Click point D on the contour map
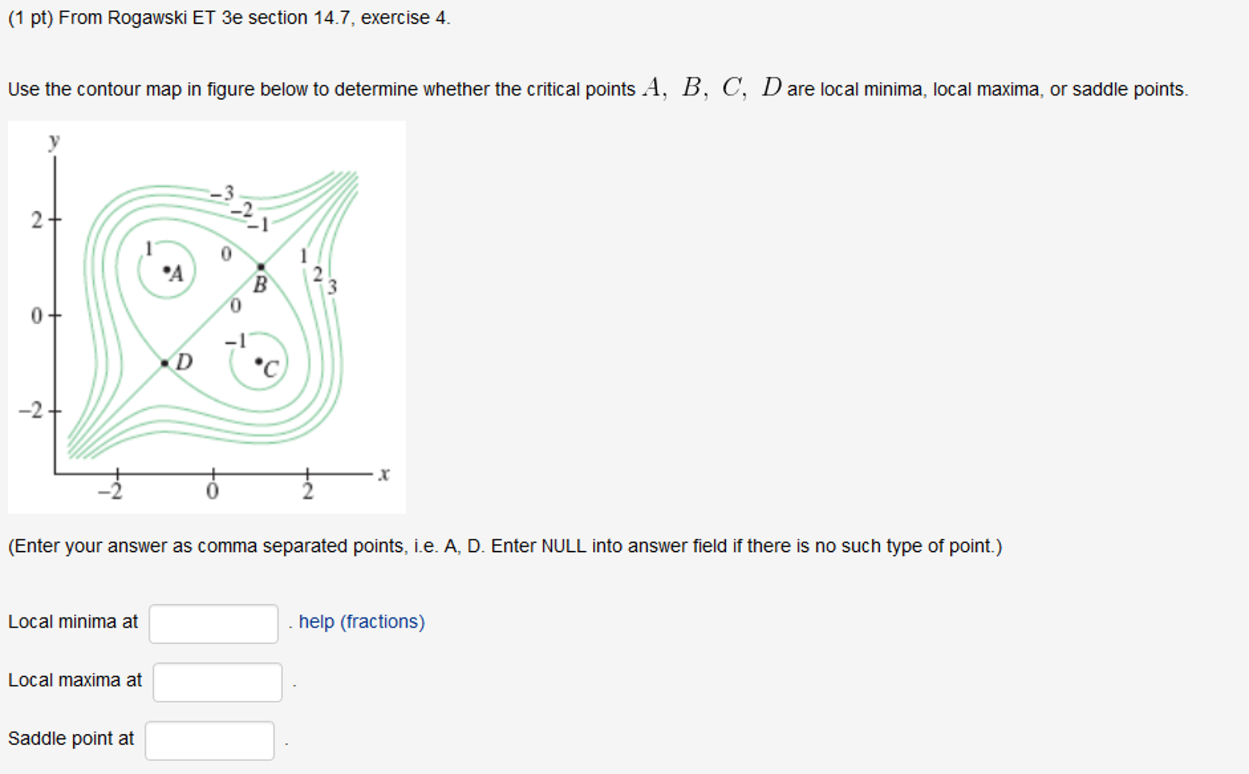The image size is (1249, 774). (164, 362)
